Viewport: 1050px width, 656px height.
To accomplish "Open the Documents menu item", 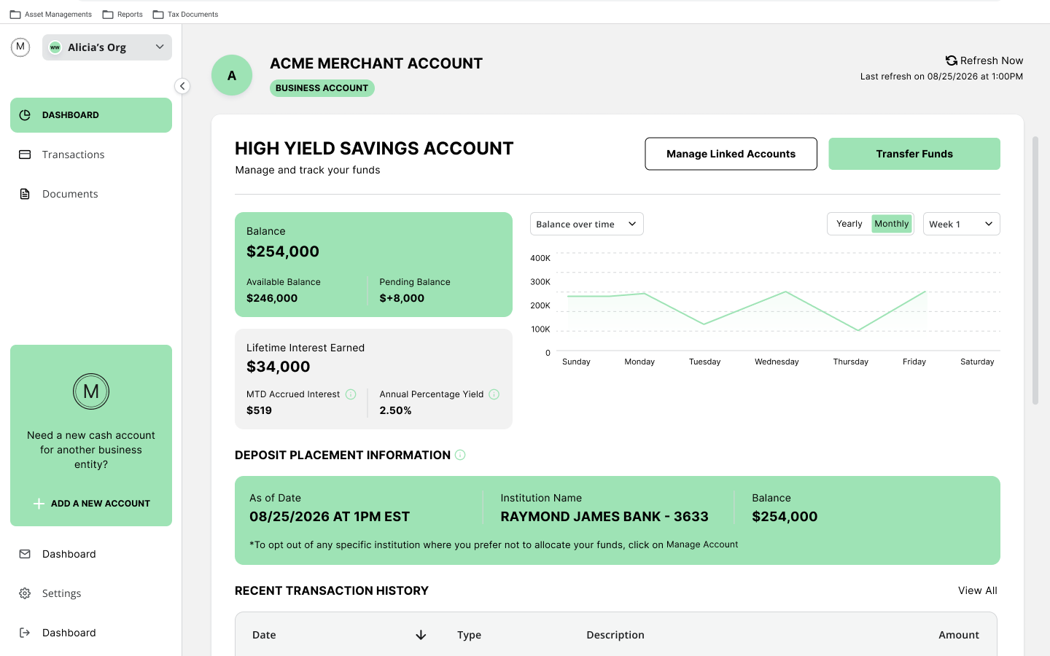I will pos(91,194).
